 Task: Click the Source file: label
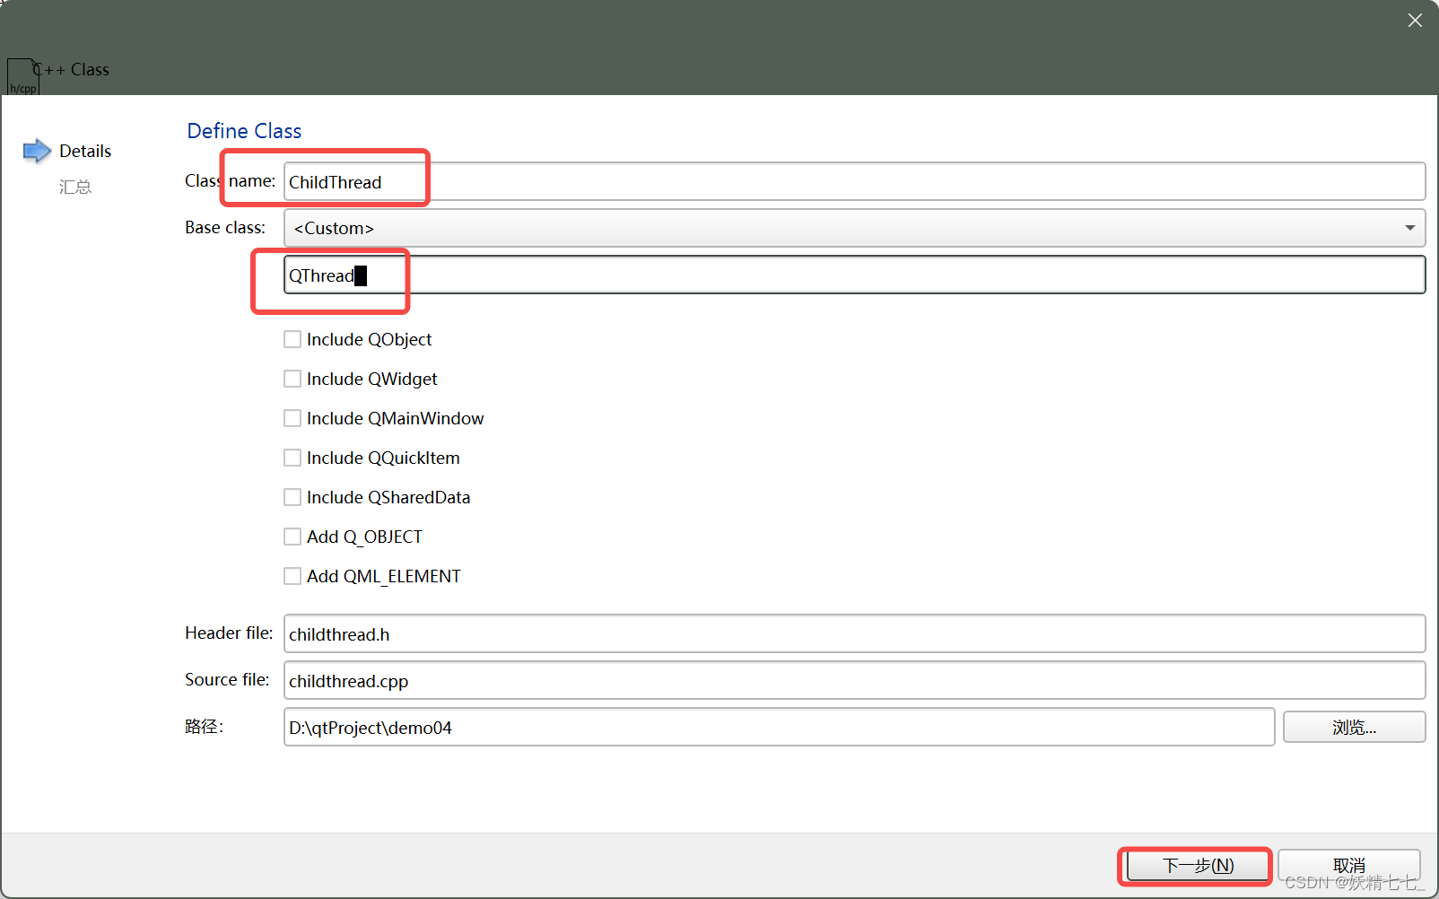pos(227,679)
